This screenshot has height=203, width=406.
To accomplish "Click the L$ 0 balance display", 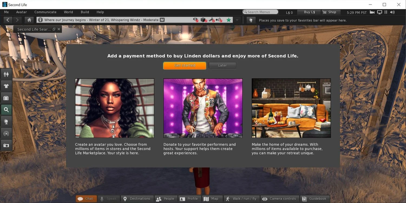I will 289,12.
